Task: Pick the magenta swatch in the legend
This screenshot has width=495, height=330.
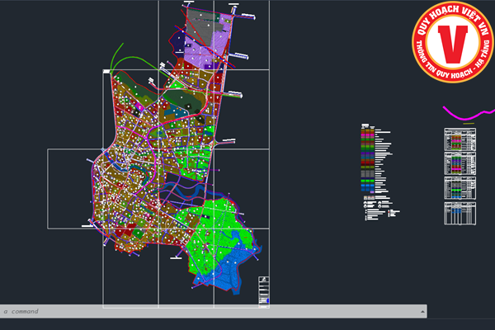Action: pos(365,134)
